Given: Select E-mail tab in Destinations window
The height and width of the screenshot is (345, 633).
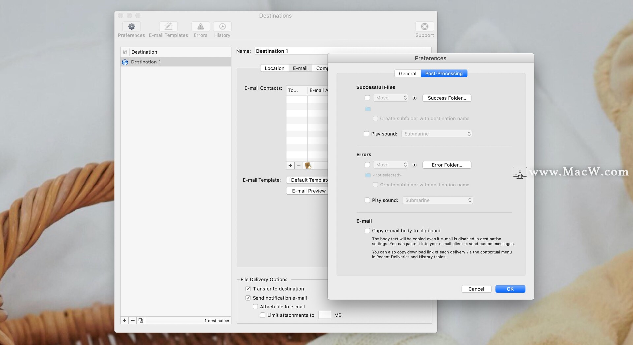Looking at the screenshot, I should pyautogui.click(x=300, y=68).
